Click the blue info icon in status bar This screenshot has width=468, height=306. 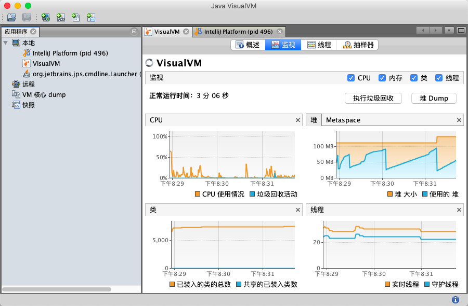(456, 300)
